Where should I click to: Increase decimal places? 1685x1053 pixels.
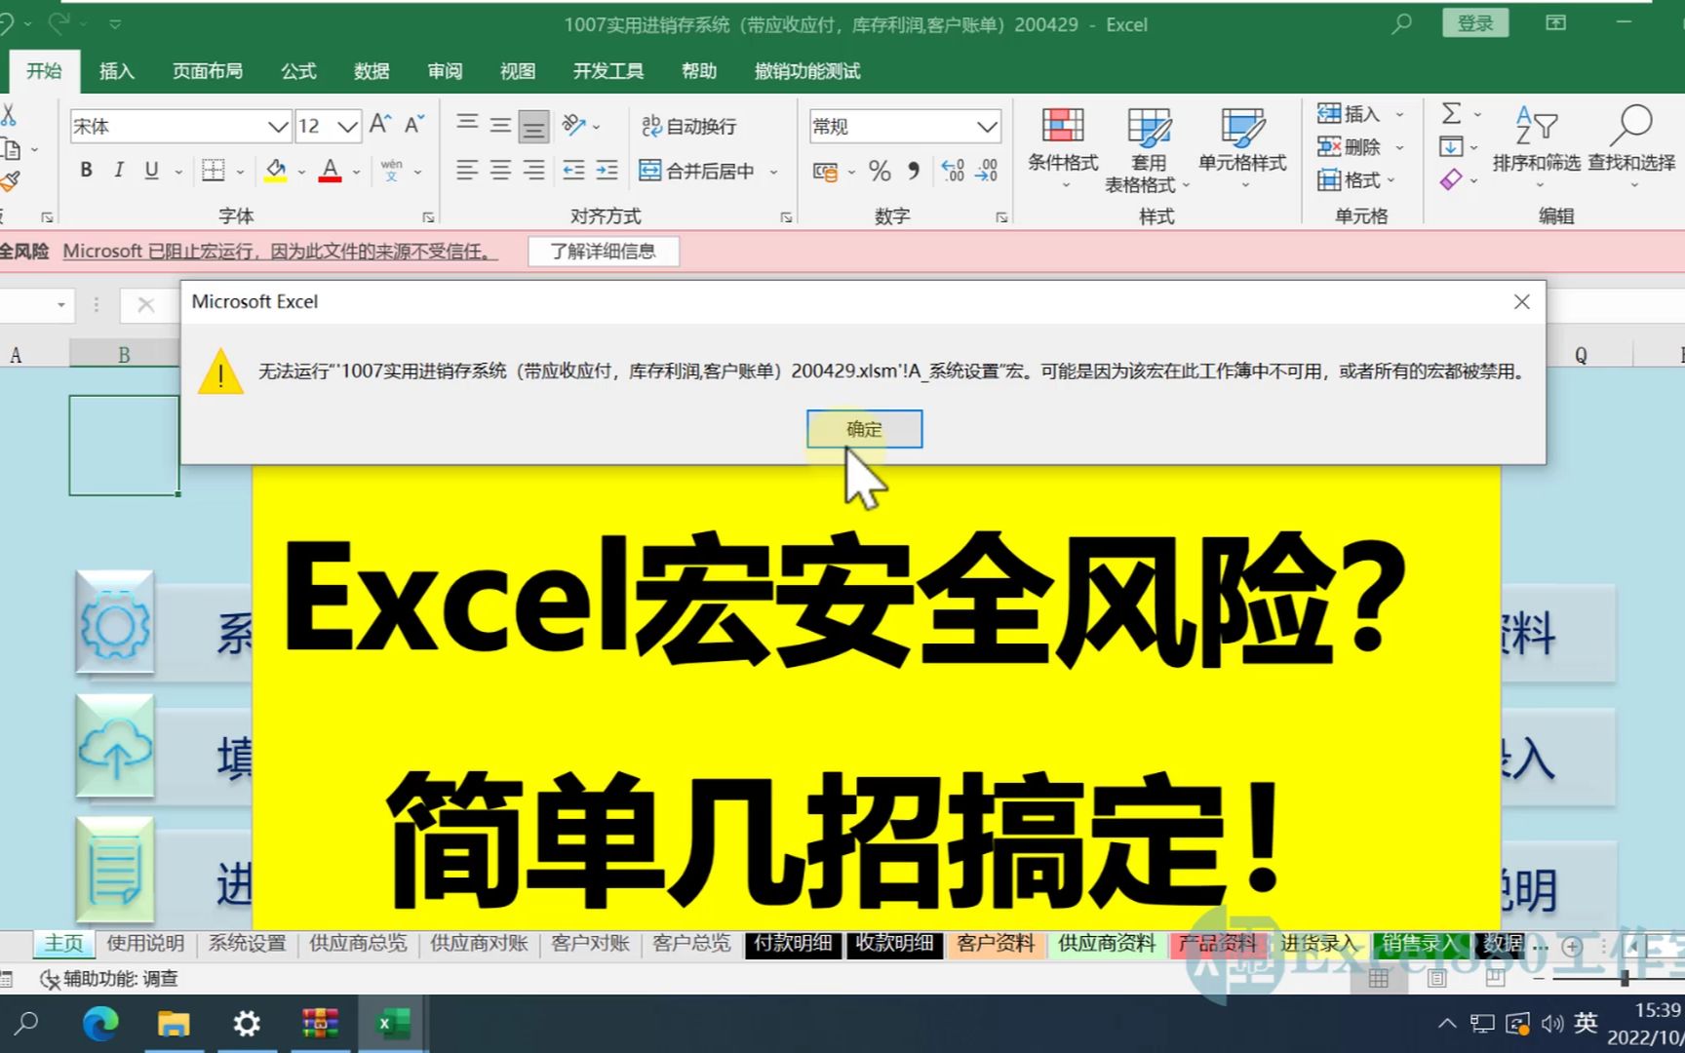coord(953,172)
